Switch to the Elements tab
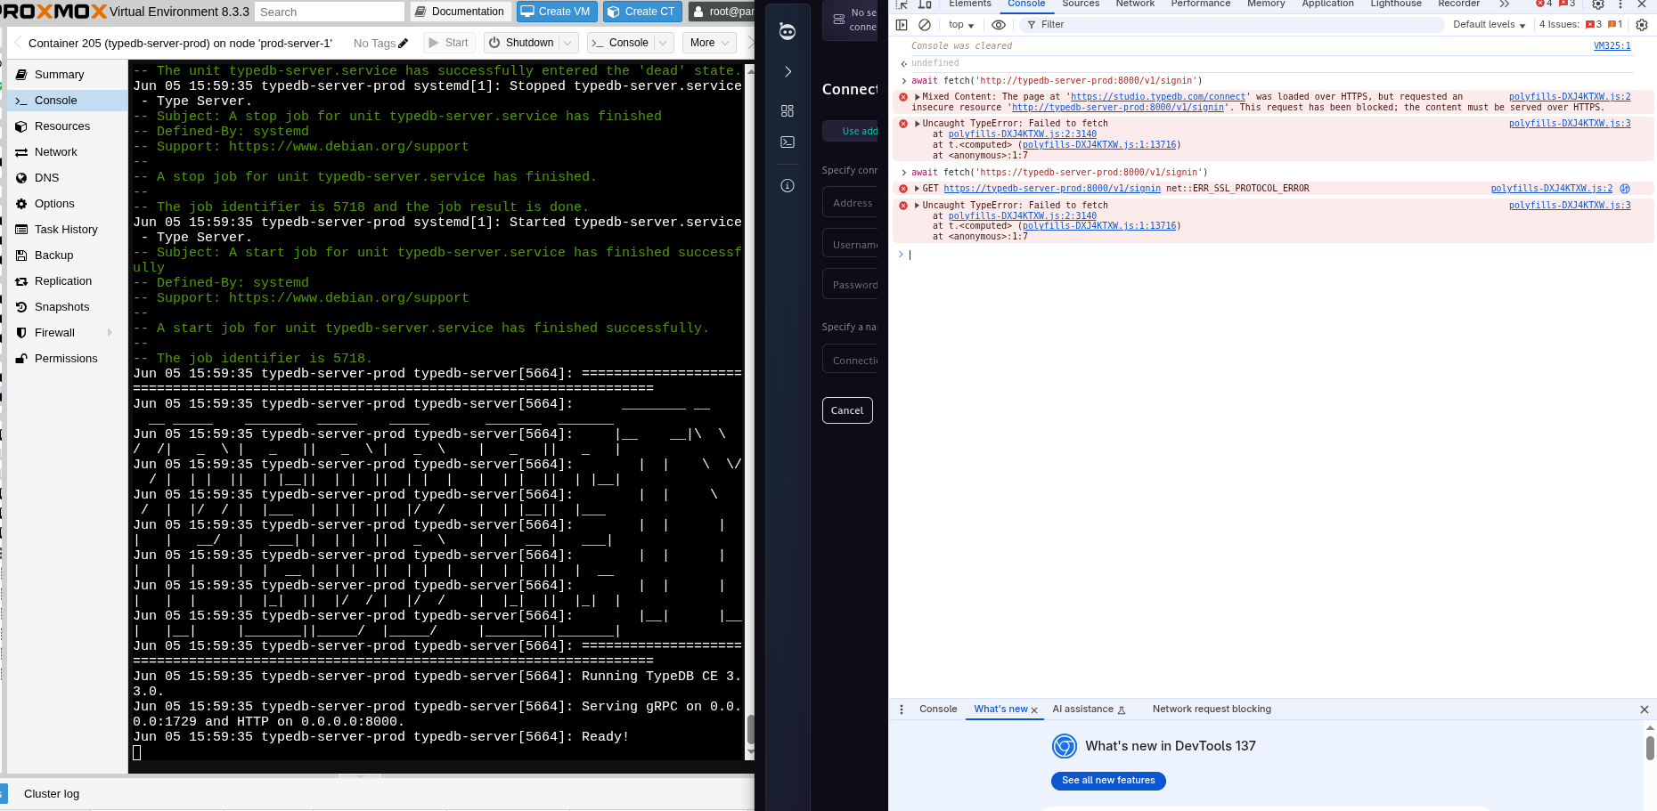The image size is (1657, 811). point(969,4)
